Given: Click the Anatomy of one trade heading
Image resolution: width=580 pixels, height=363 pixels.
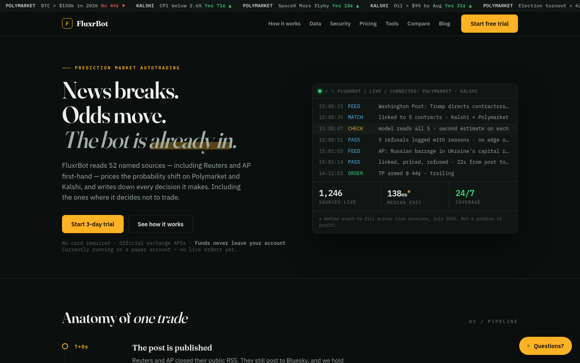Looking at the screenshot, I should [125, 318].
